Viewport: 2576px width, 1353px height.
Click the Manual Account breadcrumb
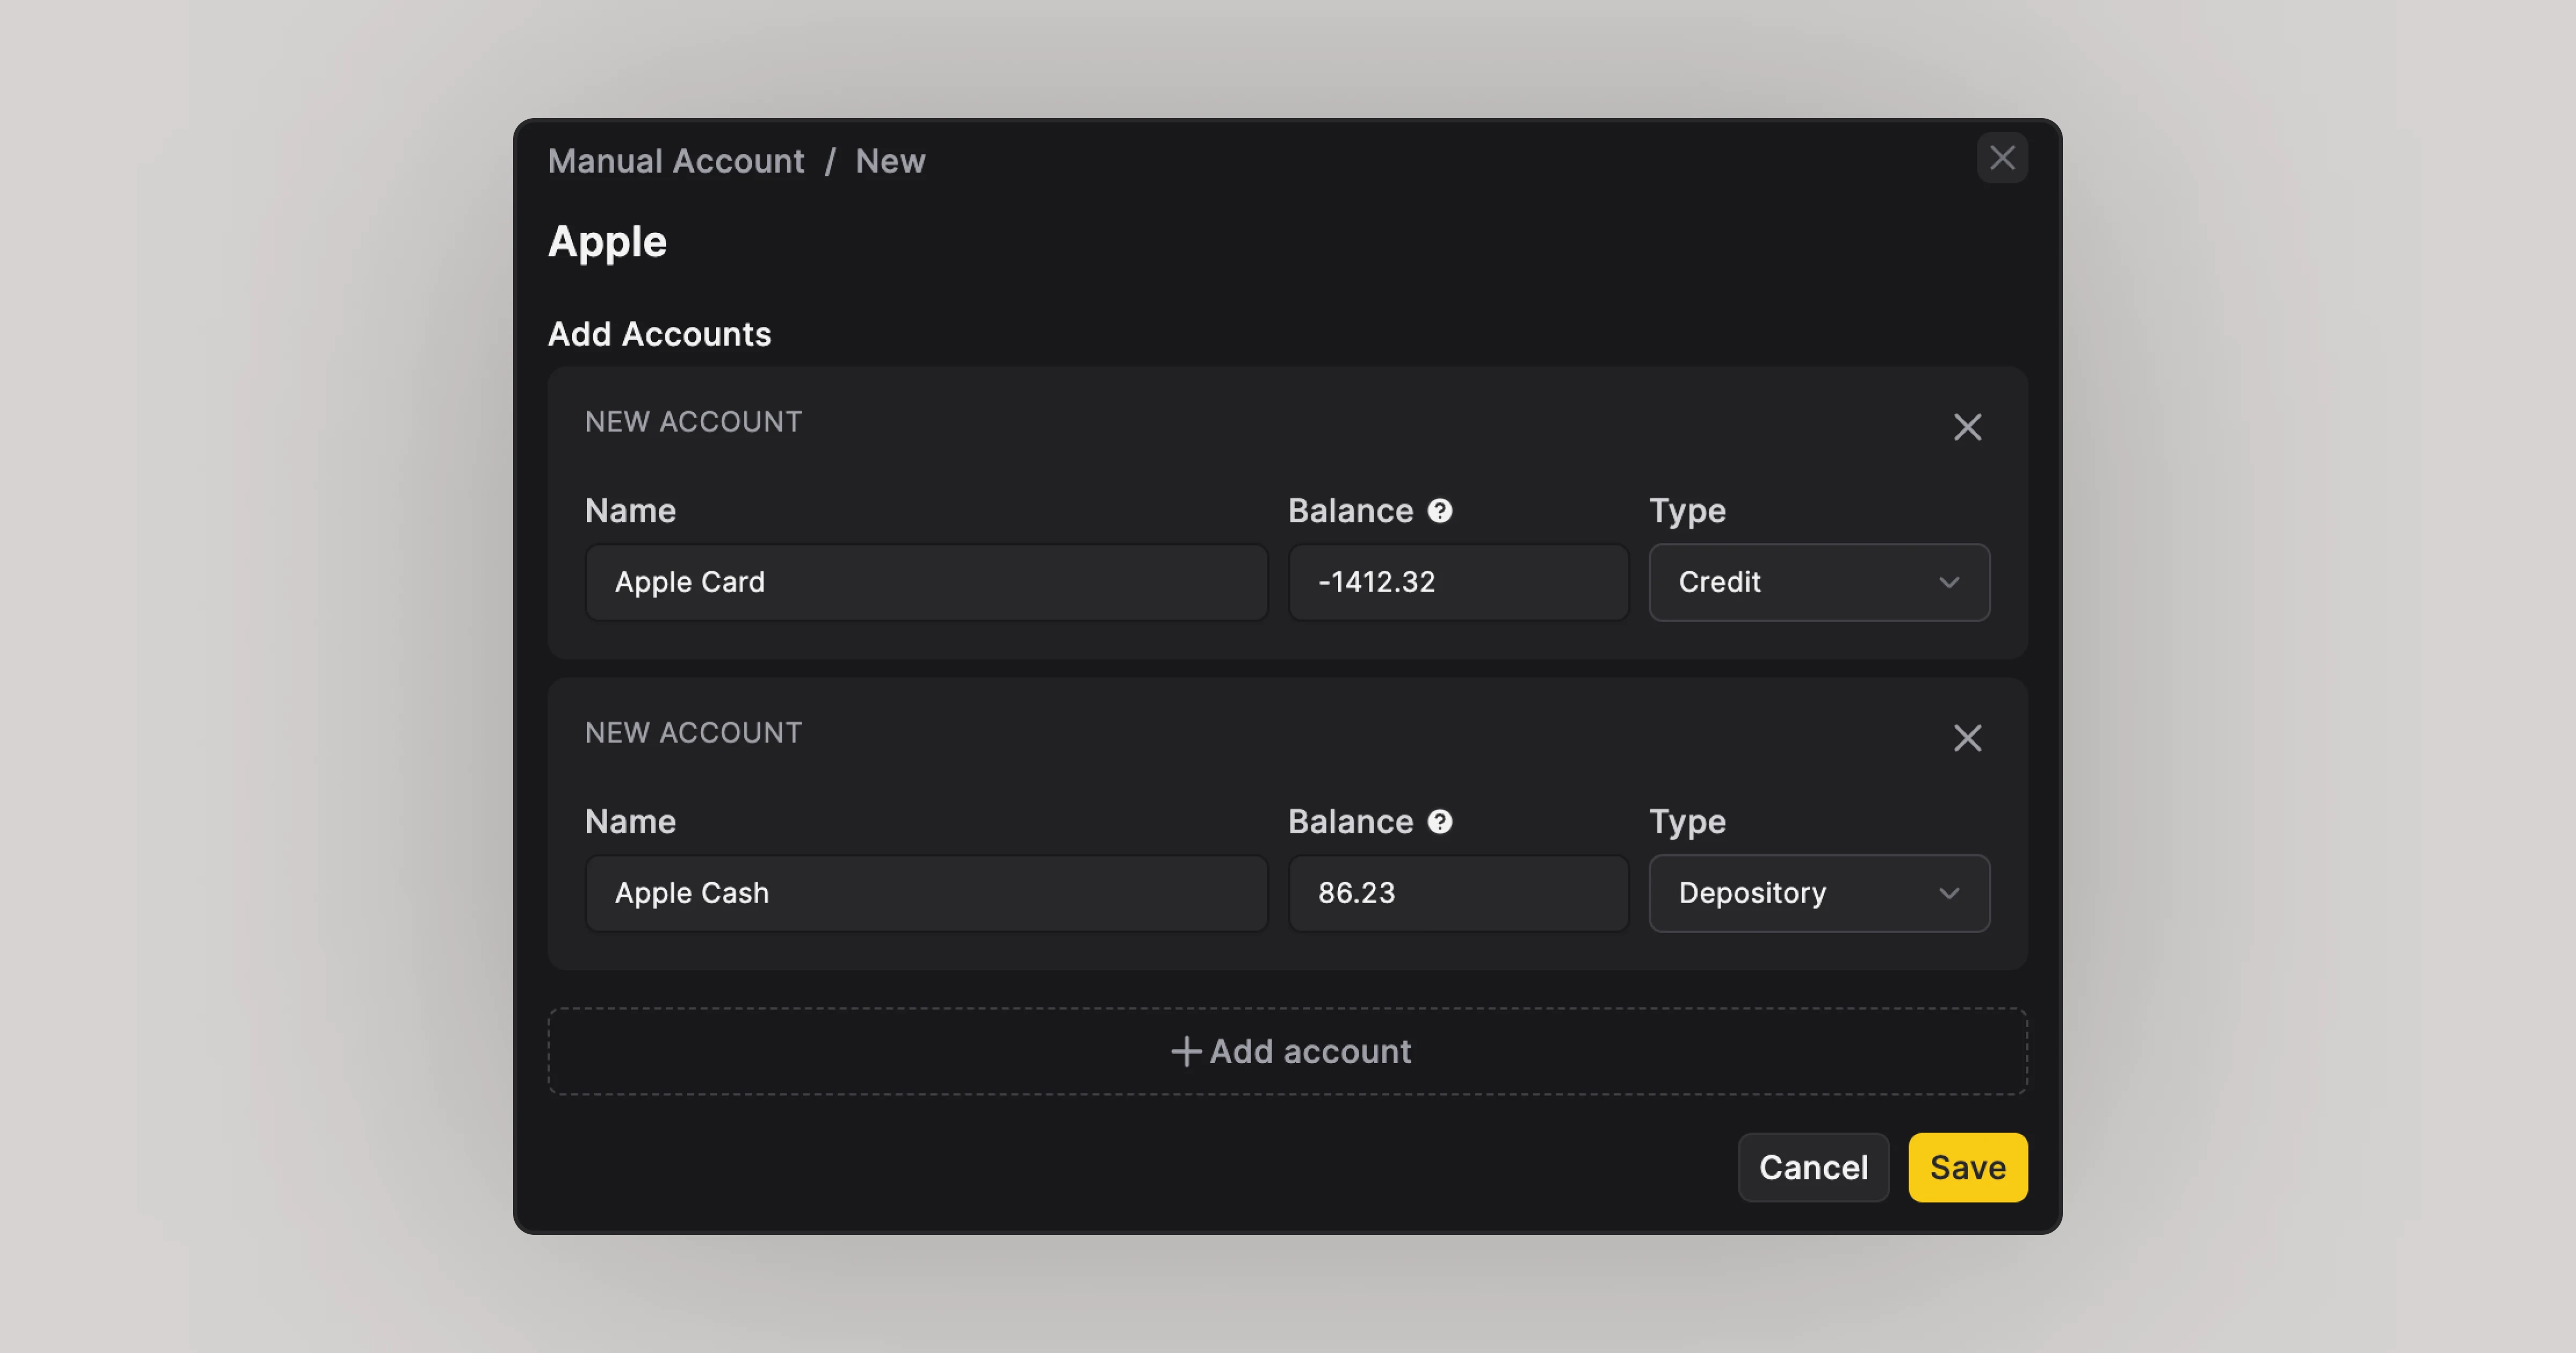[676, 161]
